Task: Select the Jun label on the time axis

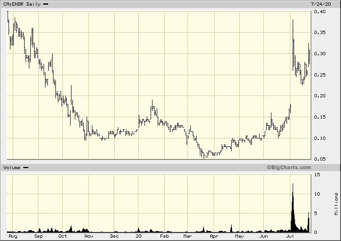Action: pos(264,236)
